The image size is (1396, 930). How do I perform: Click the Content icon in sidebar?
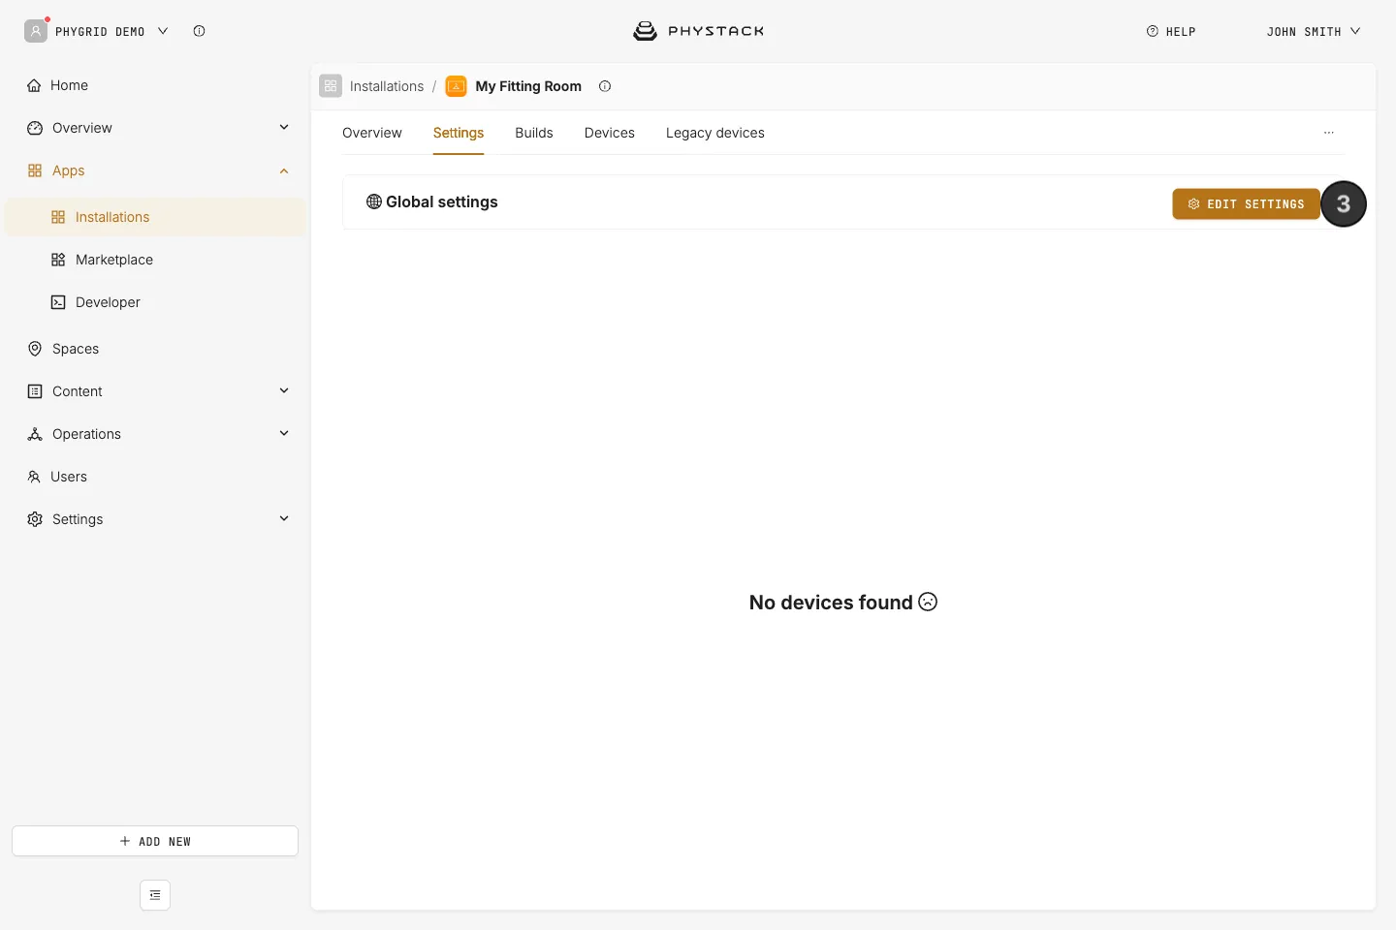tap(35, 391)
